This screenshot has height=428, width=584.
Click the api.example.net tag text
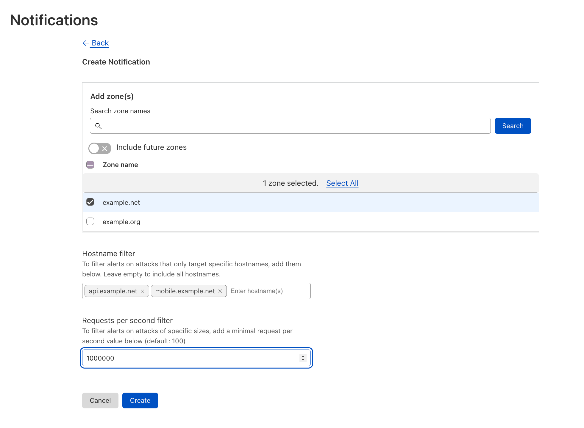(113, 291)
